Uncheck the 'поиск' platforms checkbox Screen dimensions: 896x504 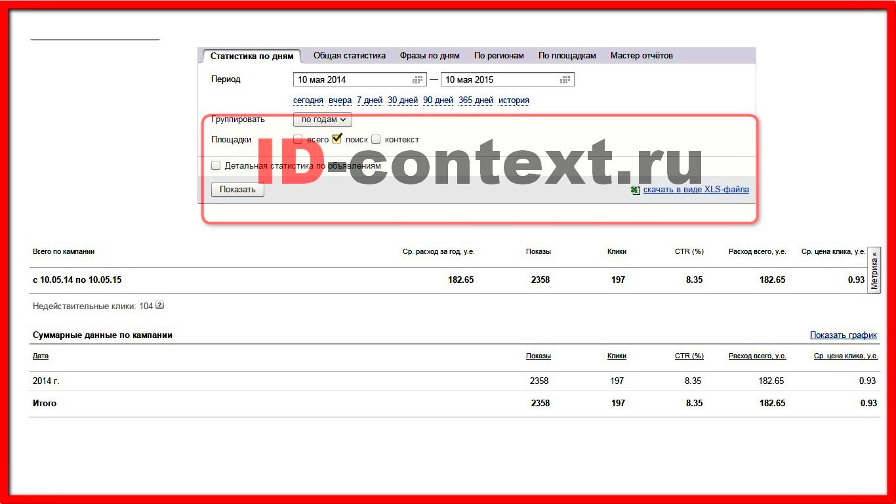(x=337, y=138)
